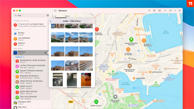Open the directions icon in toolbar
Viewport: 194px width, 109px height.
[170, 11]
